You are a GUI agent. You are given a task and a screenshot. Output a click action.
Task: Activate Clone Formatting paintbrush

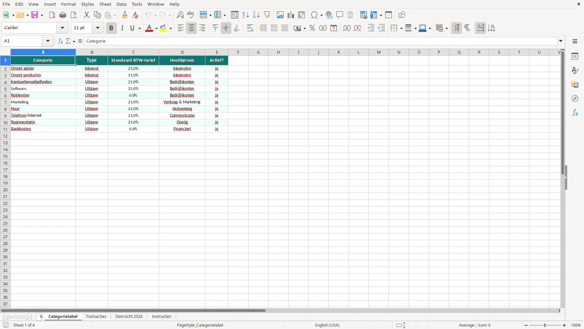coord(125,15)
